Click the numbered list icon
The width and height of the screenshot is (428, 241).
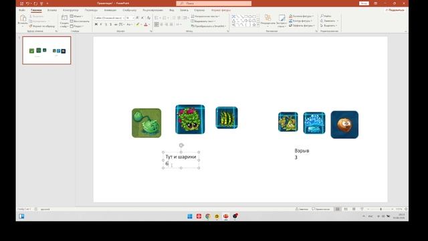tap(164, 18)
